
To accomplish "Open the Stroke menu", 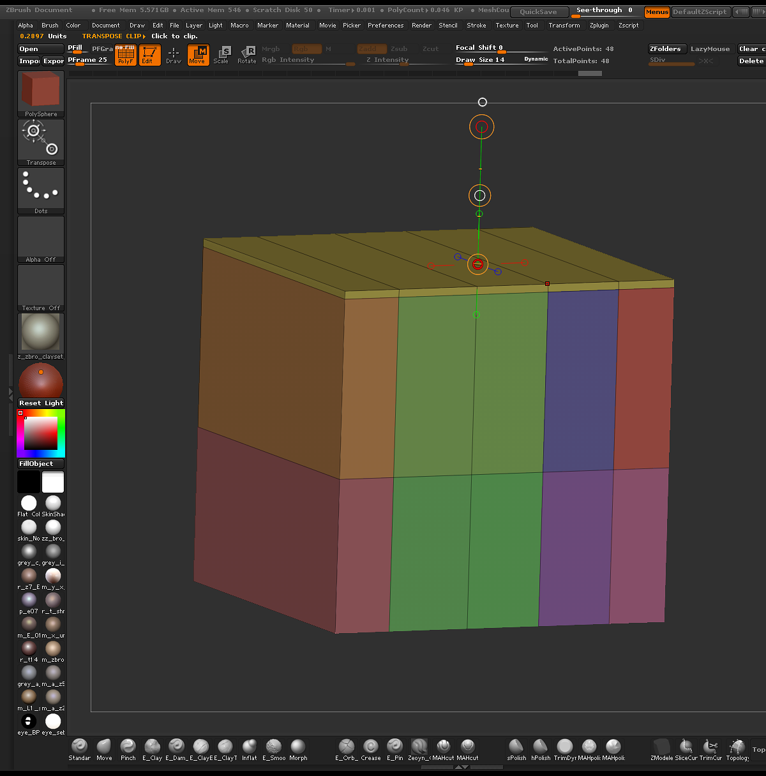I will (476, 26).
